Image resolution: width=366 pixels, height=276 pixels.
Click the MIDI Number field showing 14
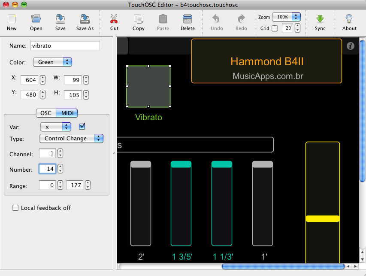pos(47,169)
